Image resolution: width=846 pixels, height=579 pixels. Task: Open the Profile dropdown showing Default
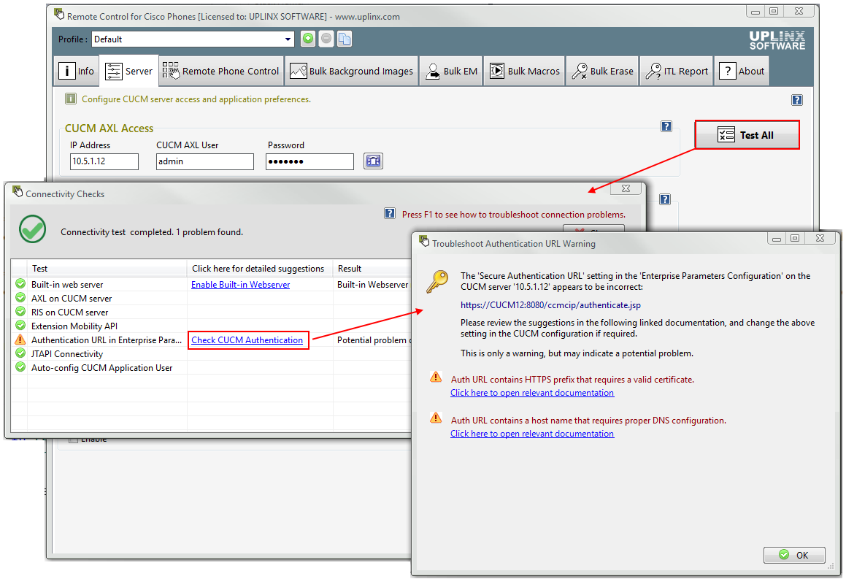coord(193,39)
